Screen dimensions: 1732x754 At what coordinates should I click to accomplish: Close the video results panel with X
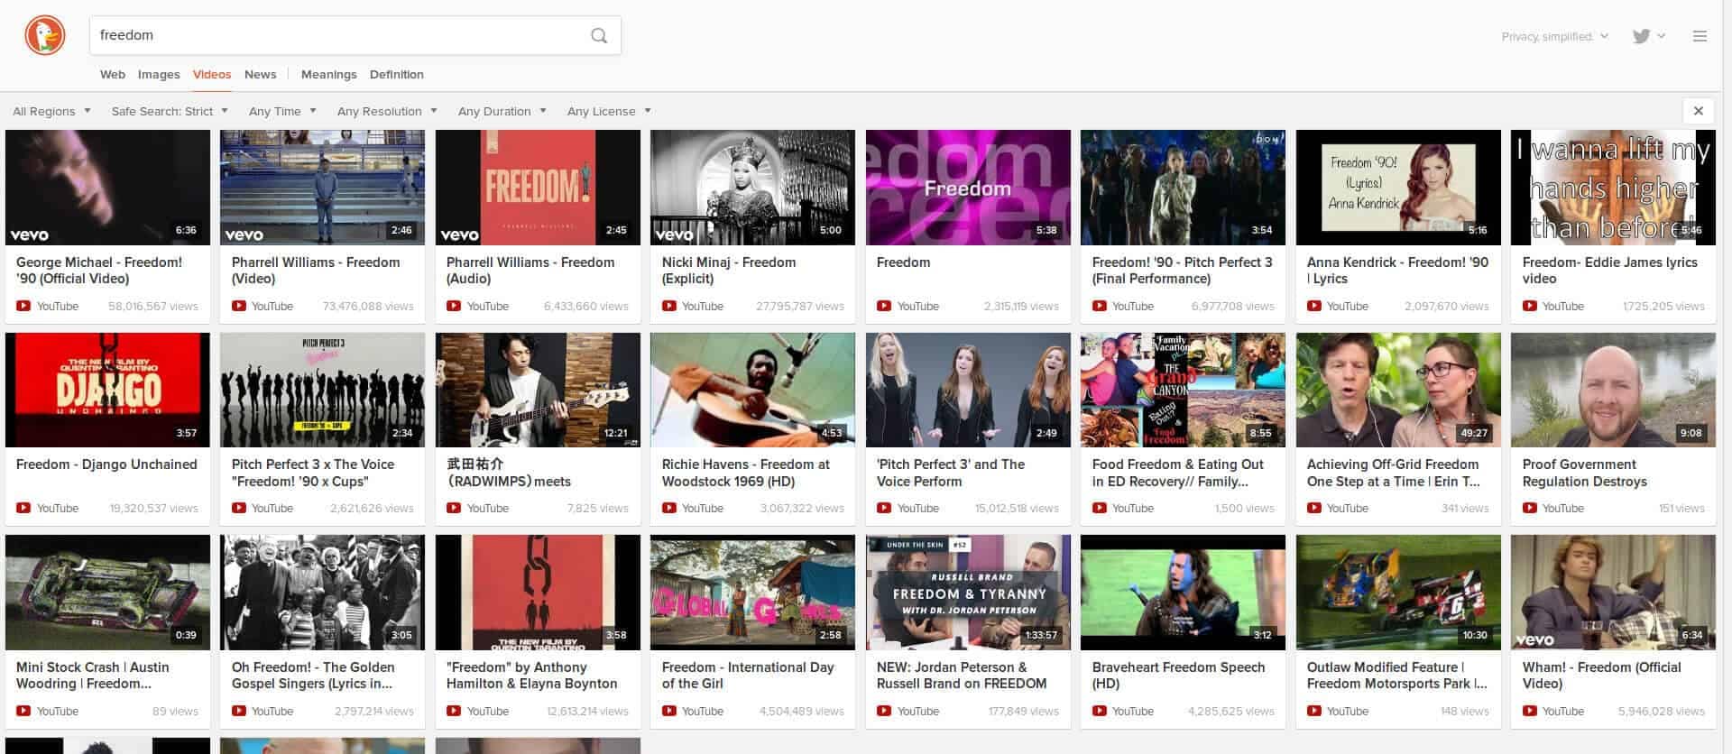[x=1698, y=111]
